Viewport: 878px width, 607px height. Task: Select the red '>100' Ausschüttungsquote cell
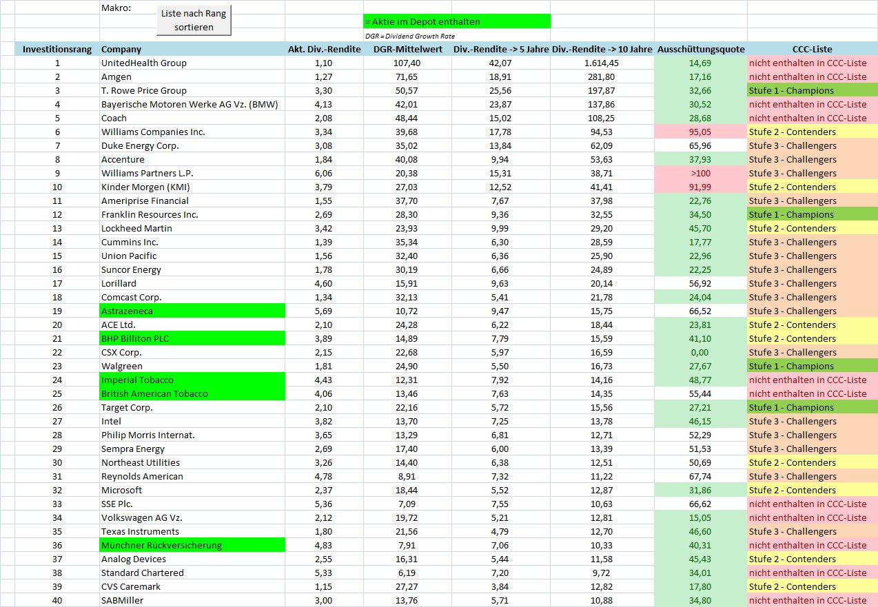pos(701,173)
